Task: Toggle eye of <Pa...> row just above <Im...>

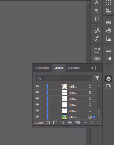Action: click(37, 110)
